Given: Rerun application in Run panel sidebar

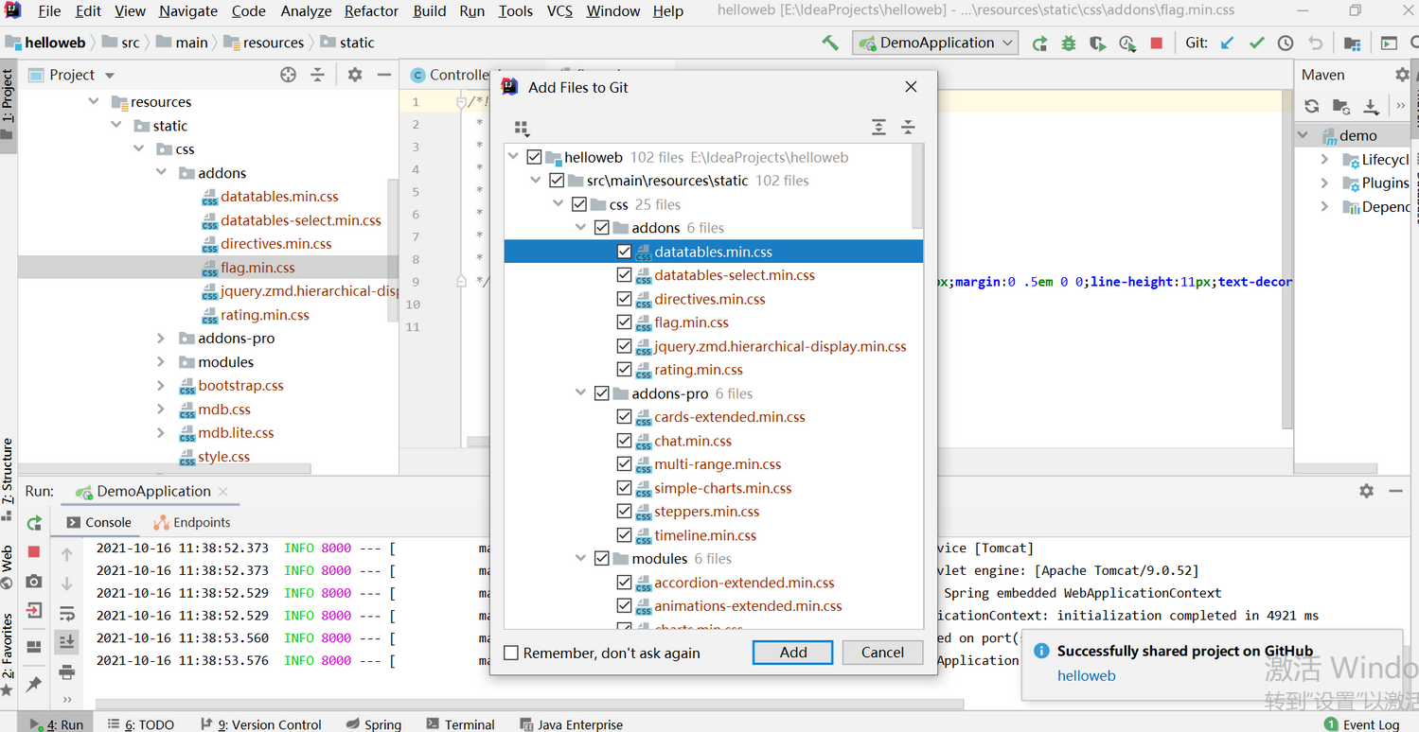Looking at the screenshot, I should click(34, 523).
